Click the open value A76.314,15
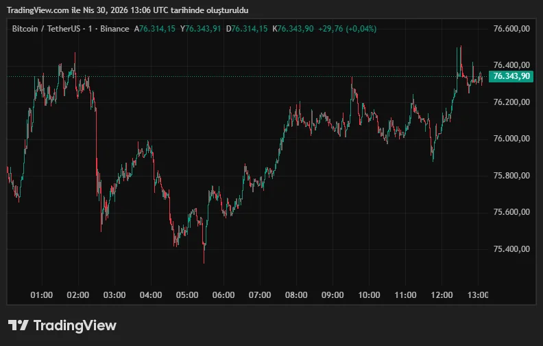The width and height of the screenshot is (543, 346). [x=155, y=29]
